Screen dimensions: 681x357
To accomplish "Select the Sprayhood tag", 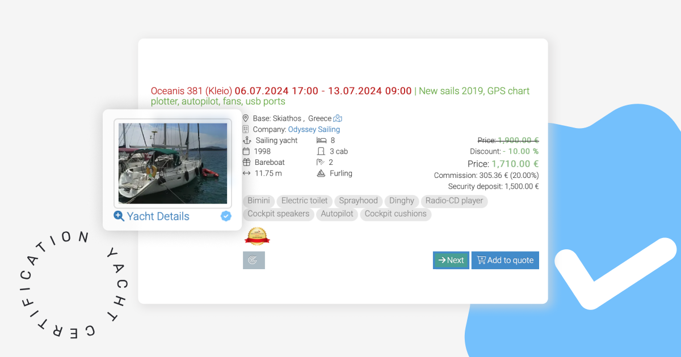I will 358,201.
